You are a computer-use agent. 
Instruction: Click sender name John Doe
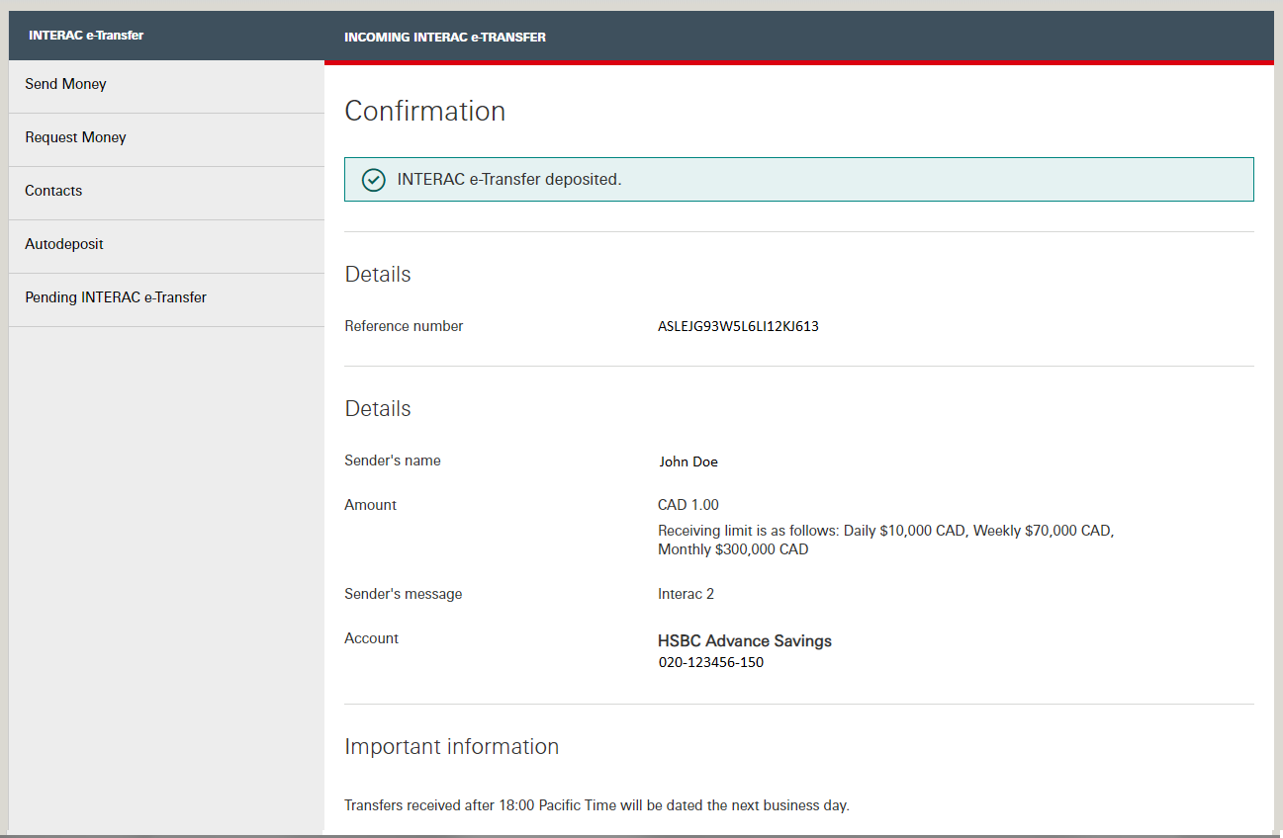[688, 461]
